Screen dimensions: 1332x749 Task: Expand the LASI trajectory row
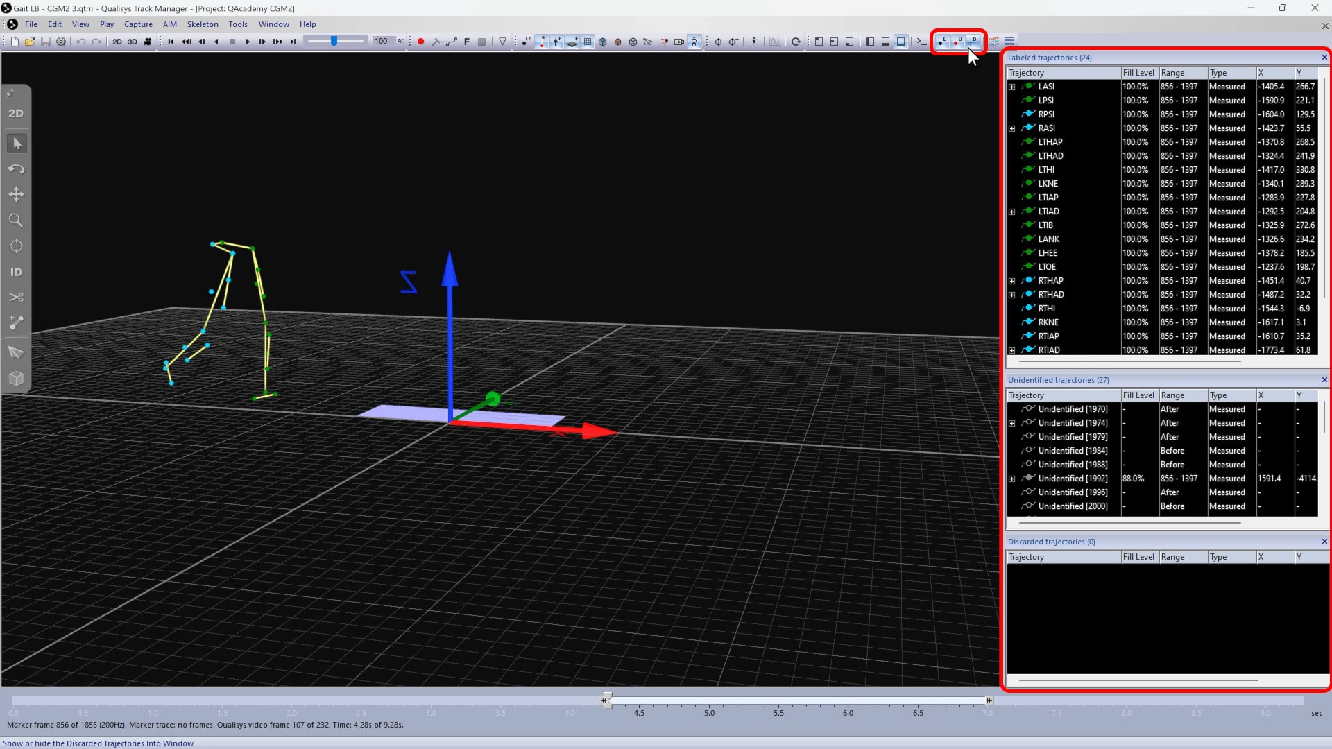pos(1012,87)
